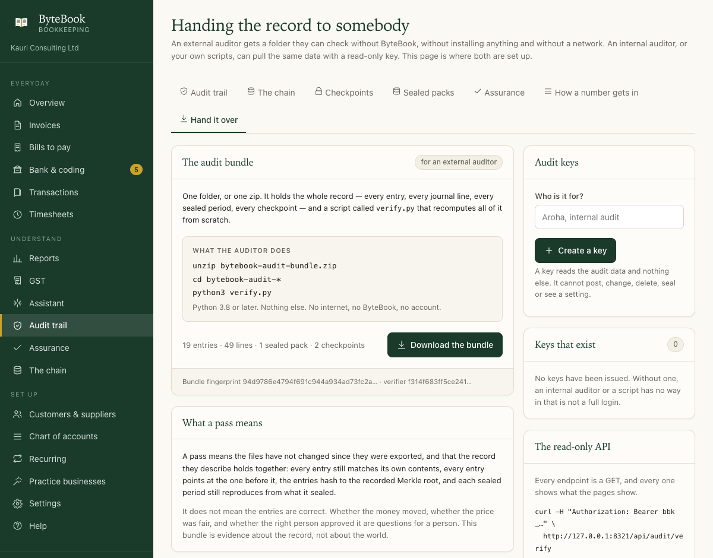Viewport: 713px width, 558px height.
Task: Click the Audit trail shield icon in sidebar
Action: 18,325
